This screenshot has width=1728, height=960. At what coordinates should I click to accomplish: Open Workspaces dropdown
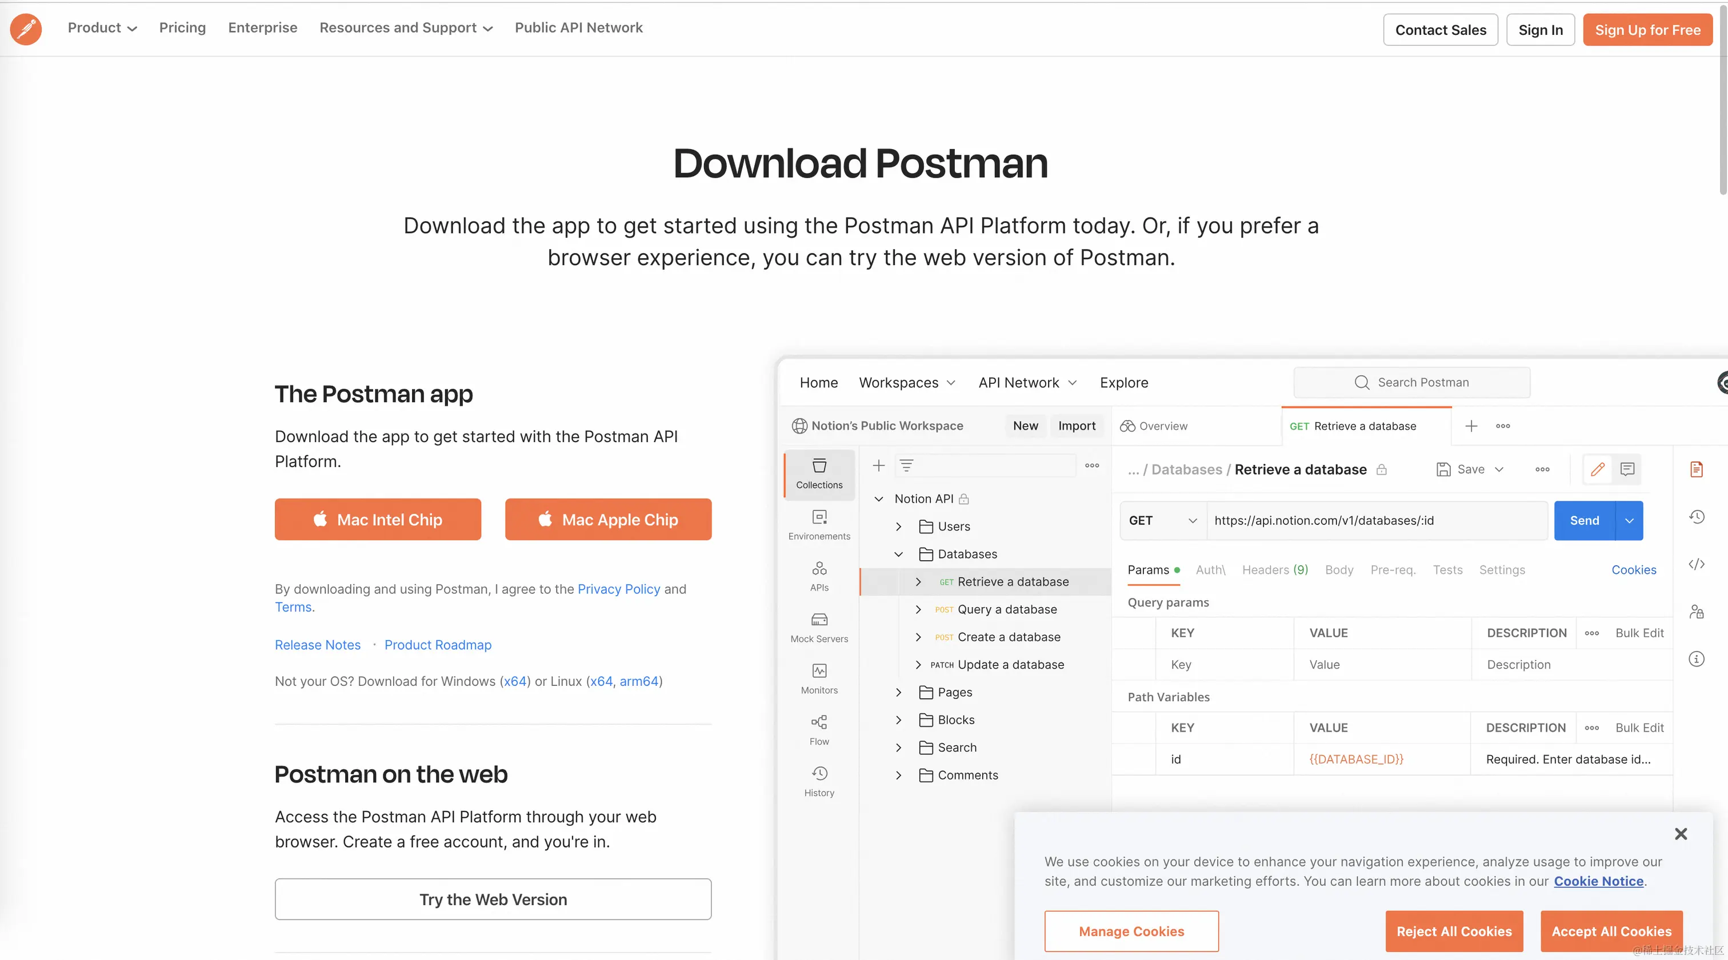(x=907, y=382)
